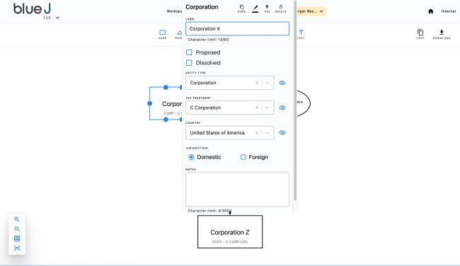Select the Corp shape tool
This screenshot has width=460, height=266.
(162, 34)
